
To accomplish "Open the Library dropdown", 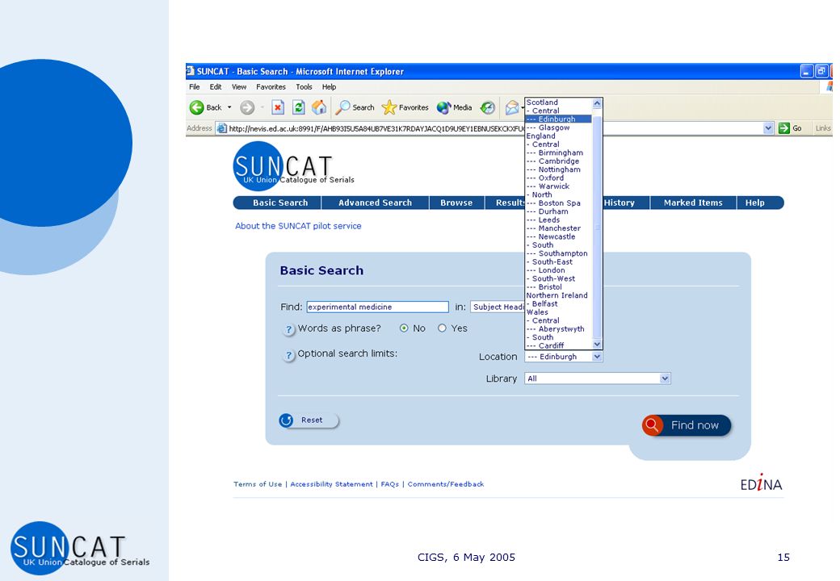I will pyautogui.click(x=598, y=378).
